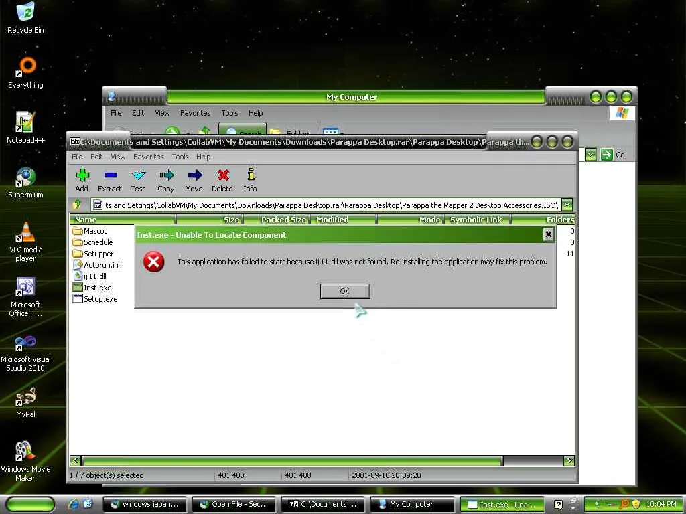The width and height of the screenshot is (686, 514).
Task: Open View menu in My Computer window
Action: (x=162, y=112)
